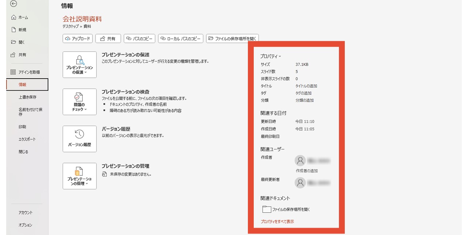Image resolution: width=468 pixels, height=235 pixels.
Task: Click the cloud icon on アップロード
Action: (x=68, y=38)
